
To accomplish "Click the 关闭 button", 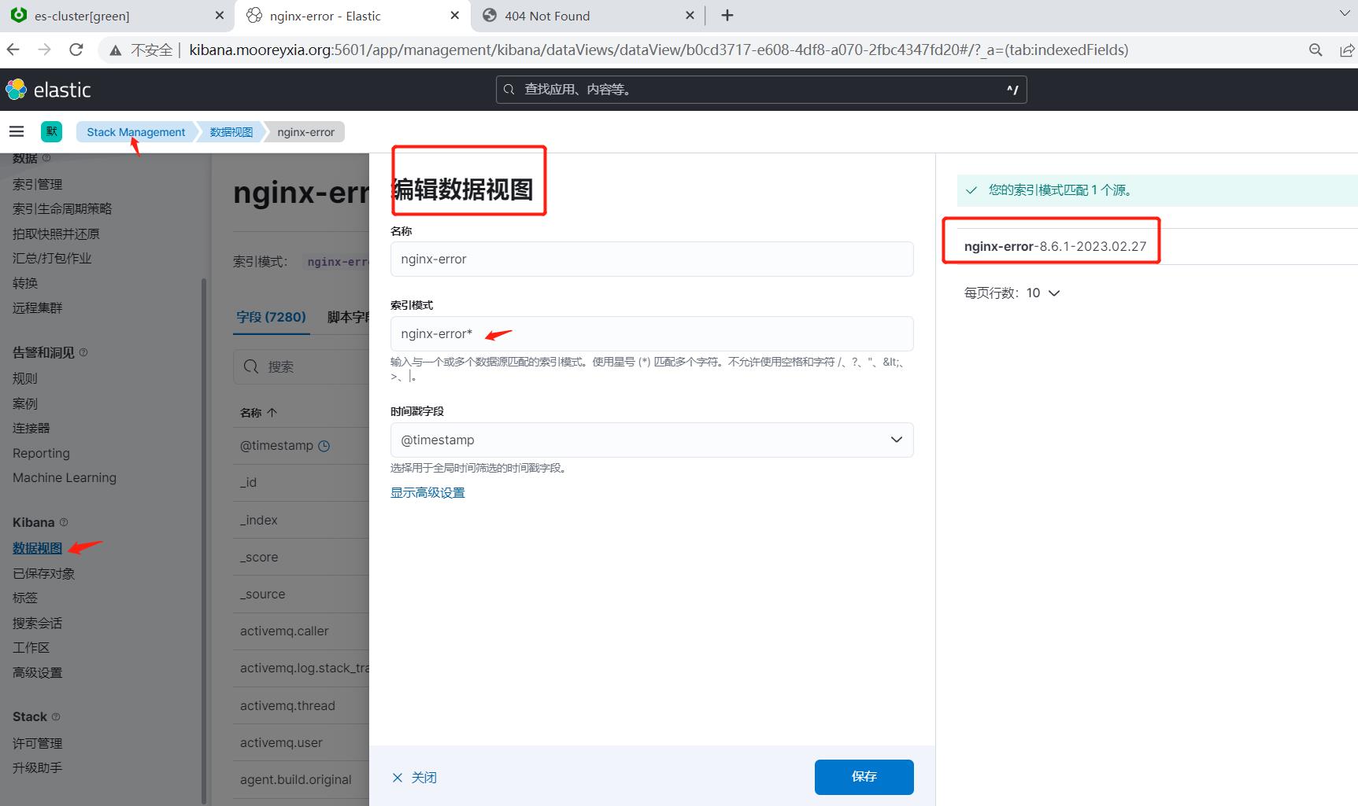I will tap(414, 778).
